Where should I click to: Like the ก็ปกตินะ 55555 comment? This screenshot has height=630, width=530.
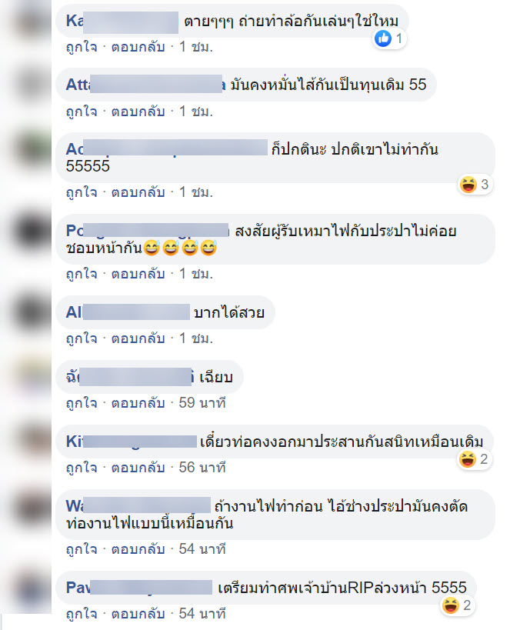point(82,192)
